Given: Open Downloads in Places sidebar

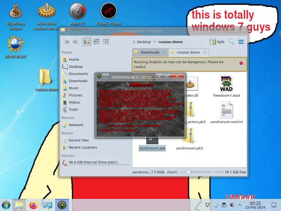Looking at the screenshot, I should tap(78, 81).
